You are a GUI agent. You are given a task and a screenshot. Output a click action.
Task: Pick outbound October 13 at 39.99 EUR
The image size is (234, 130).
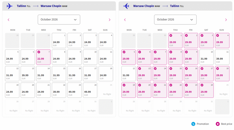(x=28, y=73)
